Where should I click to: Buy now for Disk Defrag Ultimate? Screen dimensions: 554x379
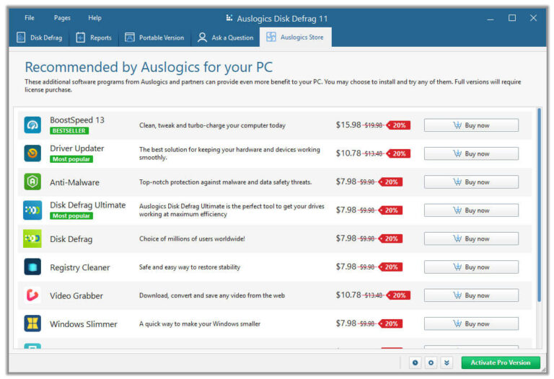tap(471, 210)
